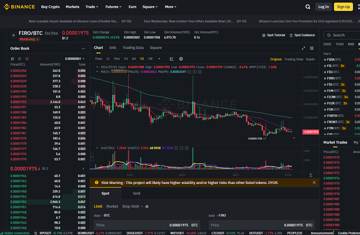Collapse the Vol(FIRO) indicator arrow
Viewport: 360px width, 235px height.
click(x=97, y=148)
